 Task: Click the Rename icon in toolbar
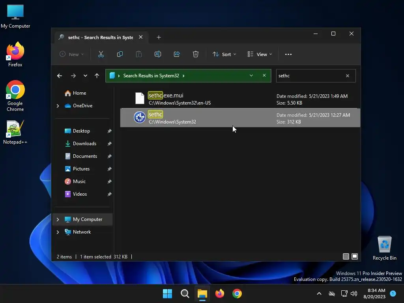(x=158, y=54)
